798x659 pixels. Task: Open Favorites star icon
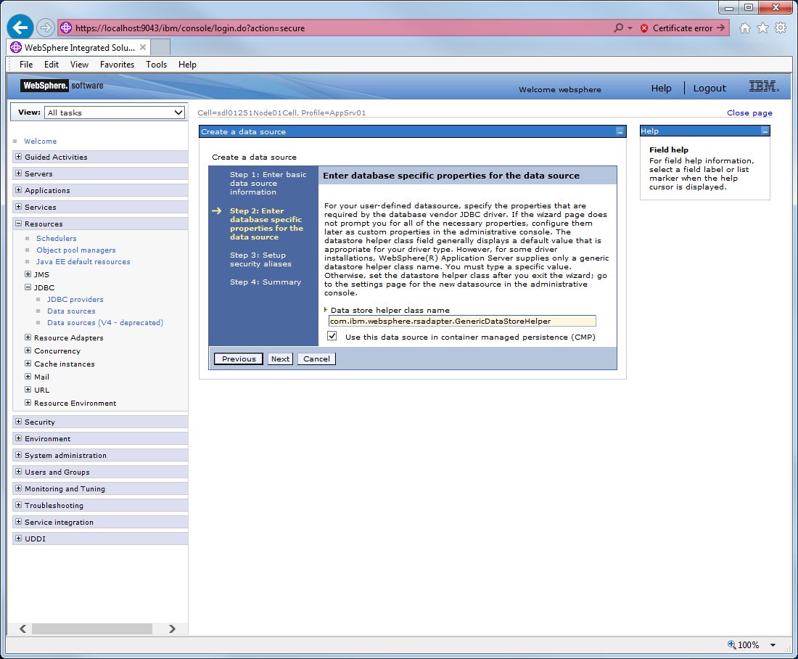pyautogui.click(x=762, y=28)
